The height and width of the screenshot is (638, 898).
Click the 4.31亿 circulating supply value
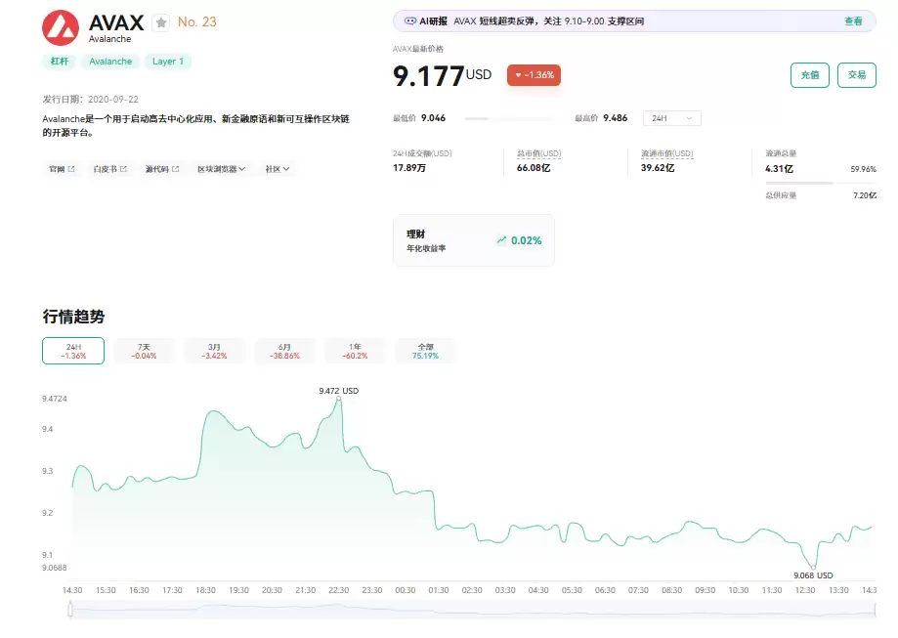point(779,169)
